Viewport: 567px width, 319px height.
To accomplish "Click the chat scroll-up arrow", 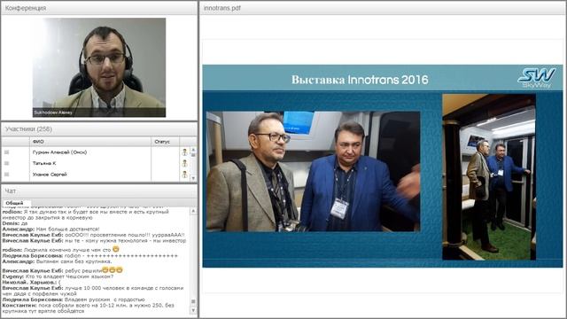I will [x=193, y=211].
